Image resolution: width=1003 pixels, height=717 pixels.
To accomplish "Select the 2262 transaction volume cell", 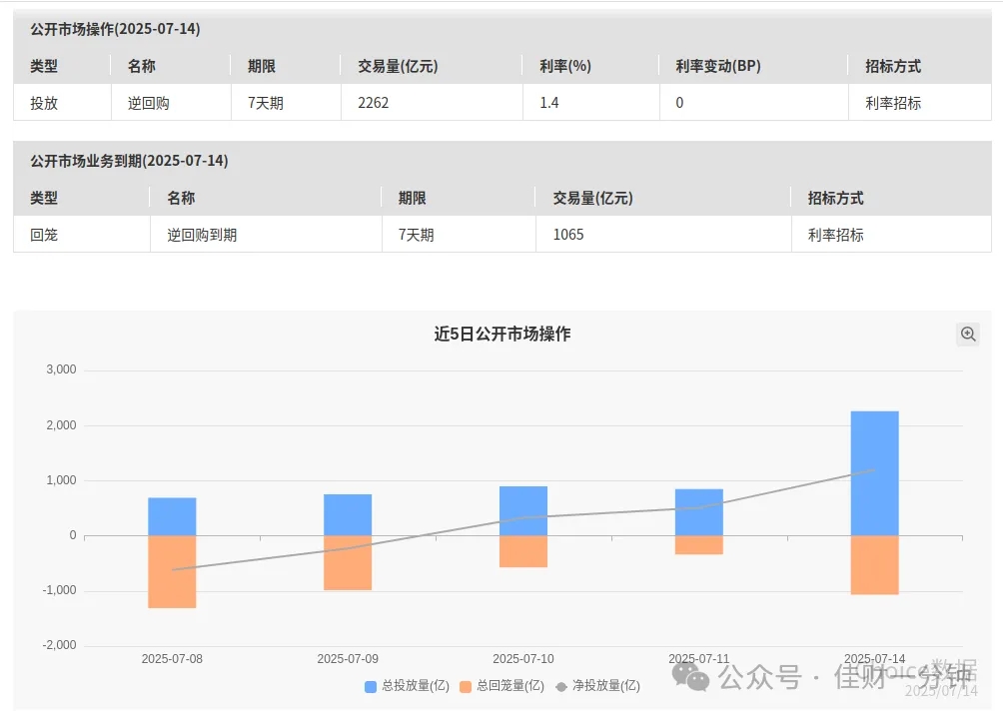I will [x=432, y=102].
